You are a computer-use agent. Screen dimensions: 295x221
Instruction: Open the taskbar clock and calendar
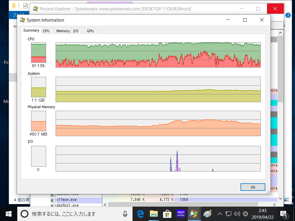[x=263, y=214]
